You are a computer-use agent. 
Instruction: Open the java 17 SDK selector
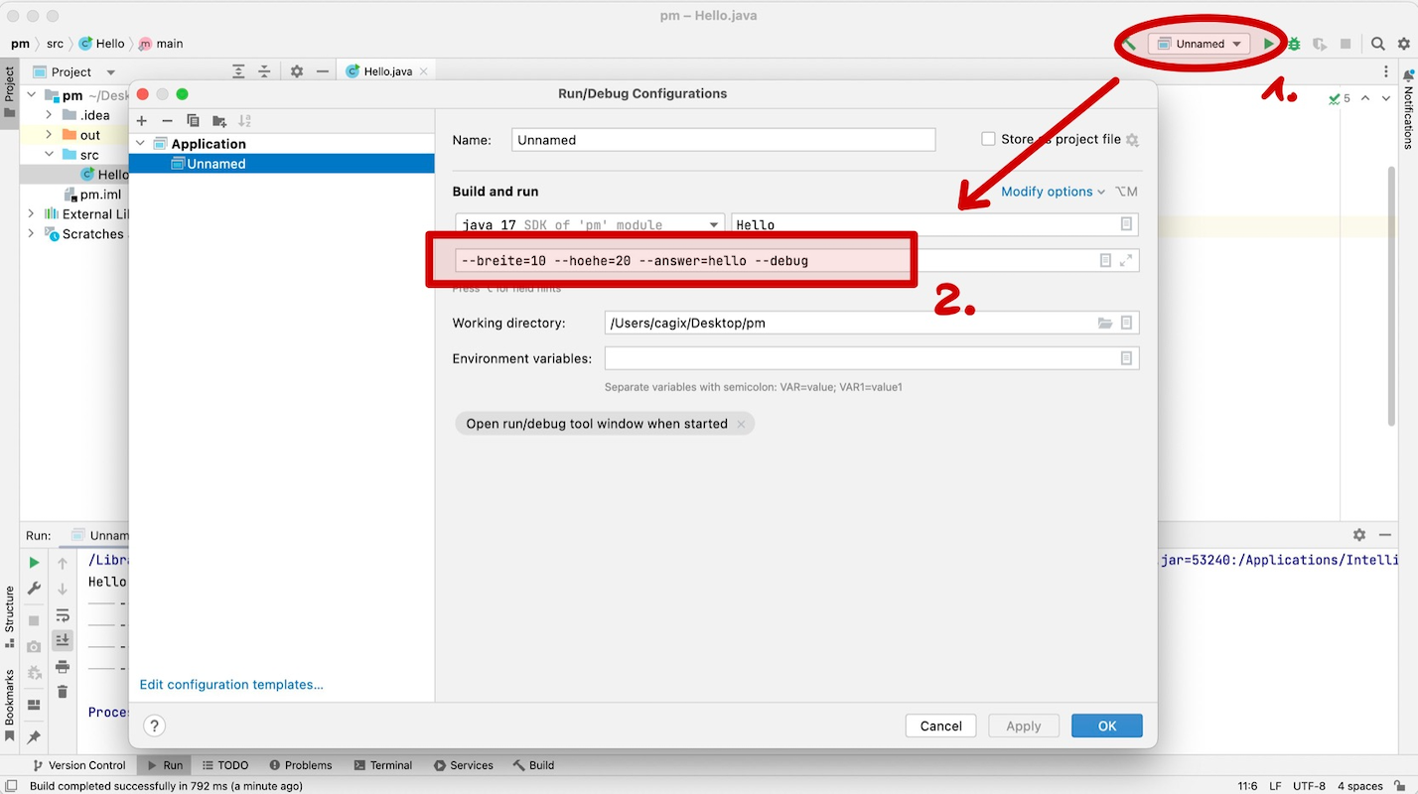coord(589,224)
